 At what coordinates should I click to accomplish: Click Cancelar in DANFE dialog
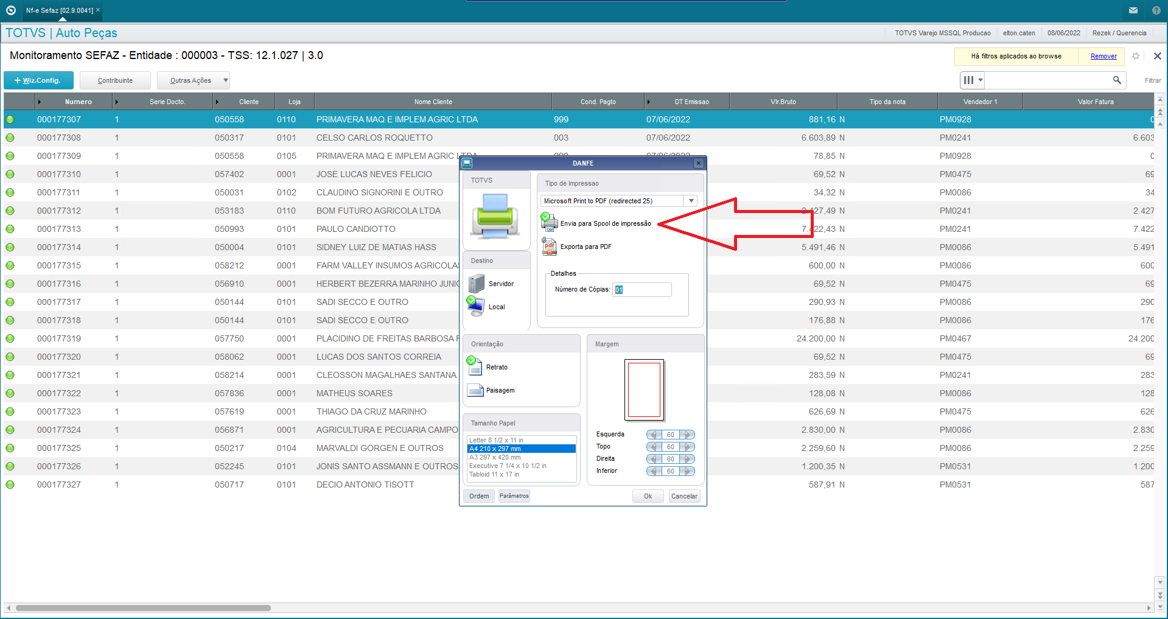[x=684, y=496]
